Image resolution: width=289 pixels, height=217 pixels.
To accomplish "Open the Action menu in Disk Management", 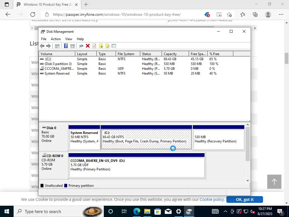I will [x=56, y=39].
